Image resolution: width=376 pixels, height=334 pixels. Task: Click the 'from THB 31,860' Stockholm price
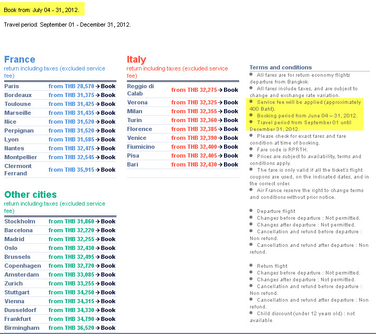coord(71,221)
